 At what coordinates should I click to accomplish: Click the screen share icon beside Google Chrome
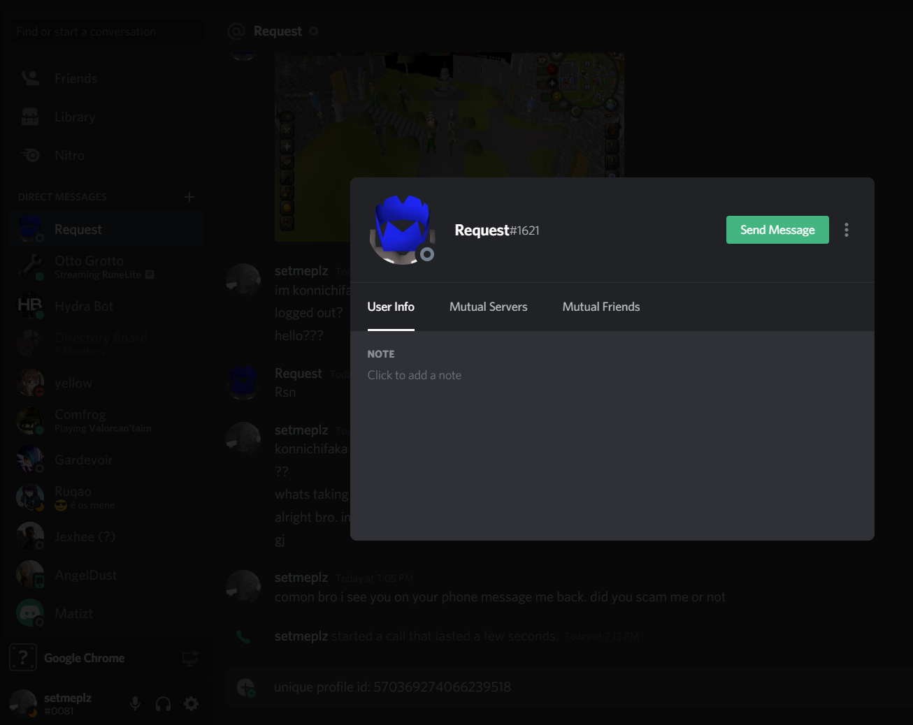tap(190, 658)
